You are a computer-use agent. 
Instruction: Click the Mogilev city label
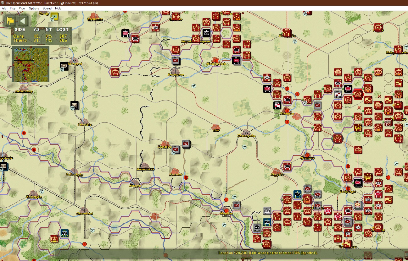point(226,214)
